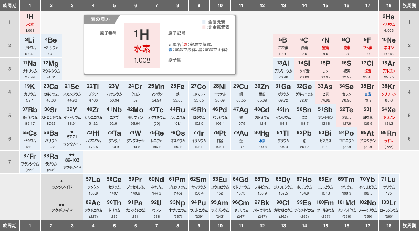The width and height of the screenshot is (419, 231).
Task: Click period 4 row header on left
Action: coord(10,92)
